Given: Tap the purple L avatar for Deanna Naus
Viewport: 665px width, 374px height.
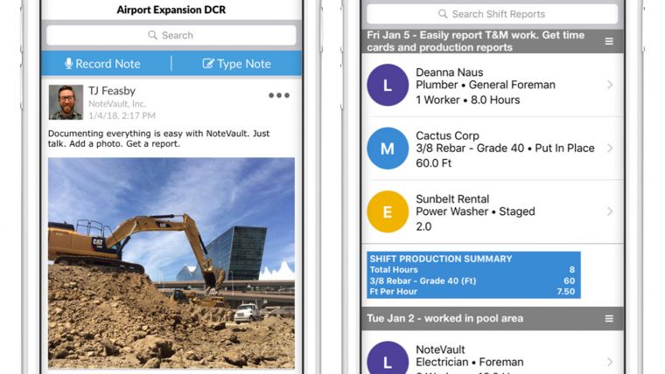Looking at the screenshot, I should pos(388,85).
